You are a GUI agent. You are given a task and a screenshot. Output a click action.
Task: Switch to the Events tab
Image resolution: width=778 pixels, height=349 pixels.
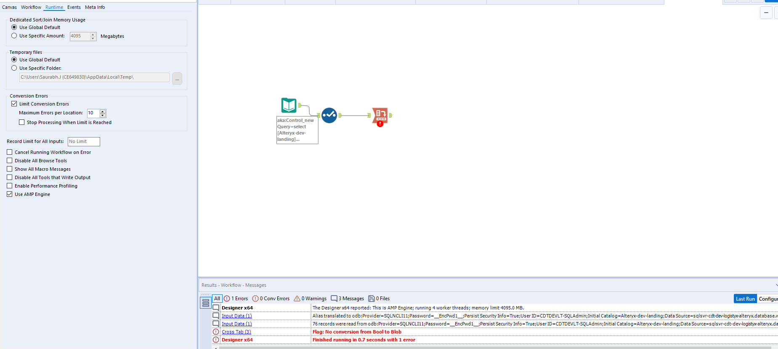point(74,7)
